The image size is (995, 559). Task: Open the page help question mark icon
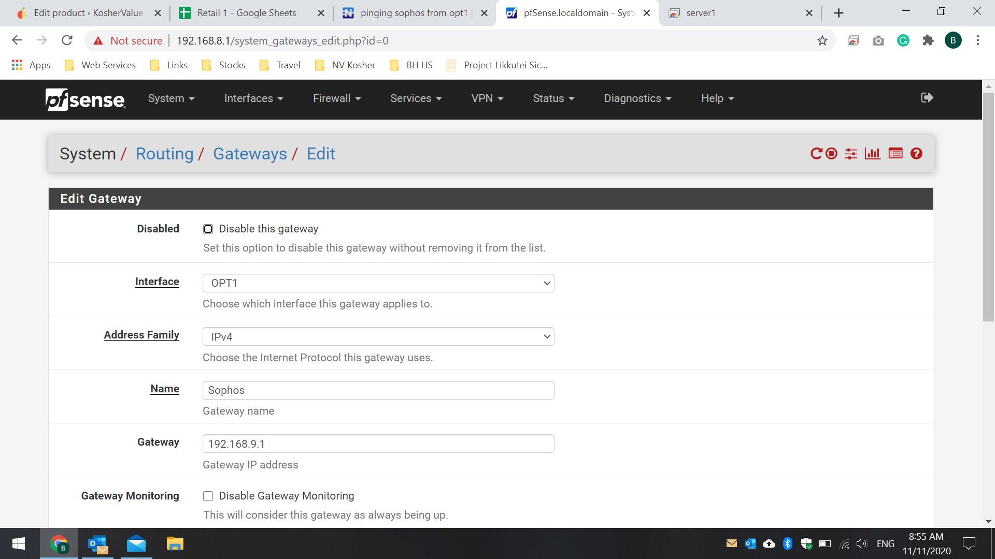coord(916,154)
